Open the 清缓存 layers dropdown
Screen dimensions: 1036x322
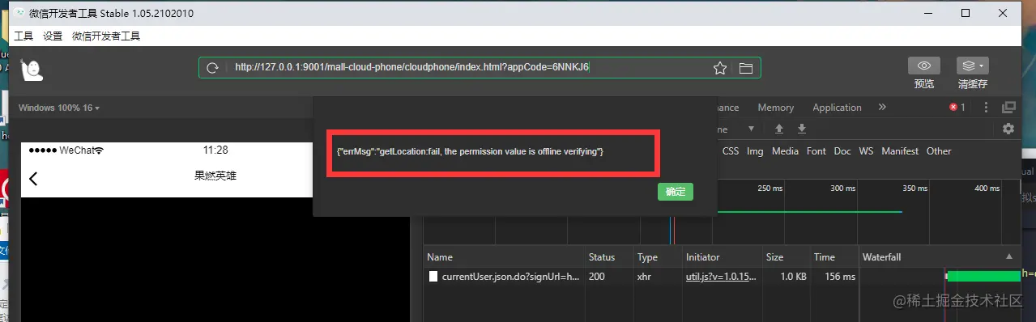pyautogui.click(x=972, y=66)
